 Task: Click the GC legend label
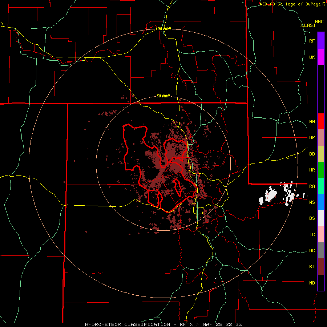[312, 251]
